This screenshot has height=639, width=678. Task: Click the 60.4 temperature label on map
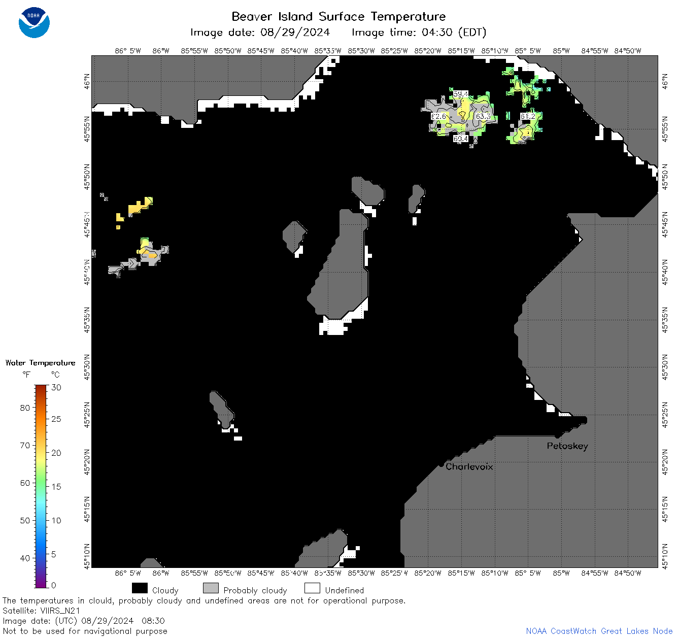(460, 139)
